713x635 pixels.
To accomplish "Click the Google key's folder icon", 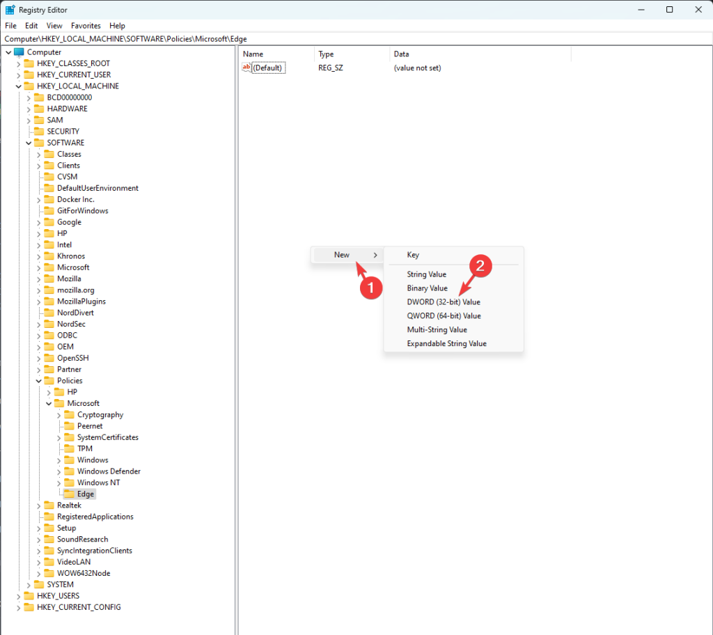I will (47, 221).
